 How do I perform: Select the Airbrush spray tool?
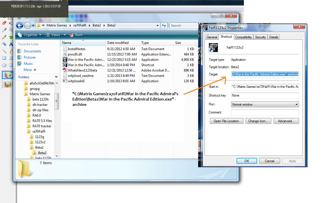[4, 44]
